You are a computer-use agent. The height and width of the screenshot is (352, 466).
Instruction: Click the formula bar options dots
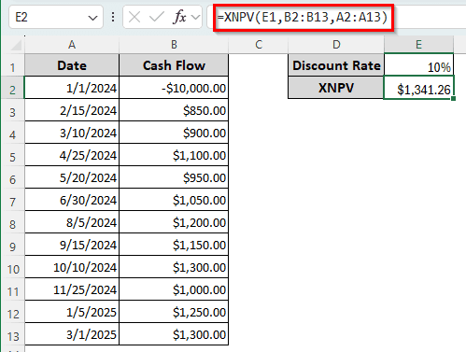[113, 17]
